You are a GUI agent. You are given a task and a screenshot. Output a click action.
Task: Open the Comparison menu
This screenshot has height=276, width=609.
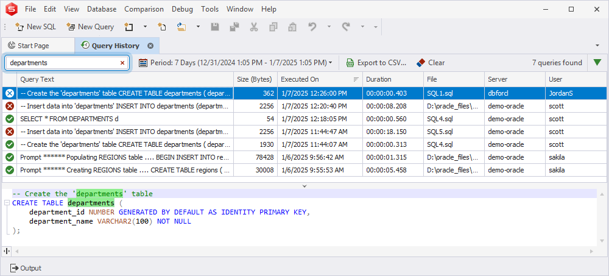click(144, 9)
